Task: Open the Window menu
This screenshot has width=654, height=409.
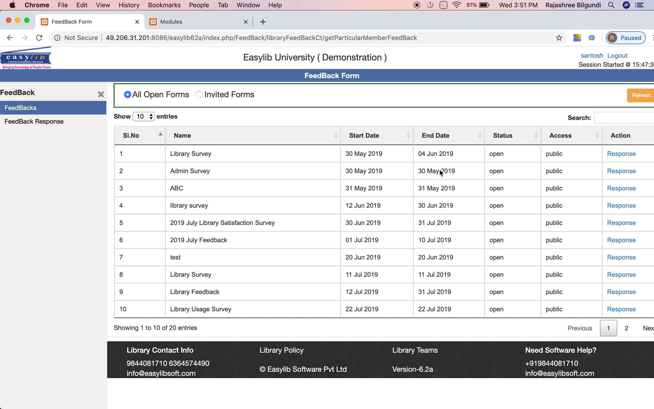Action: (x=248, y=5)
